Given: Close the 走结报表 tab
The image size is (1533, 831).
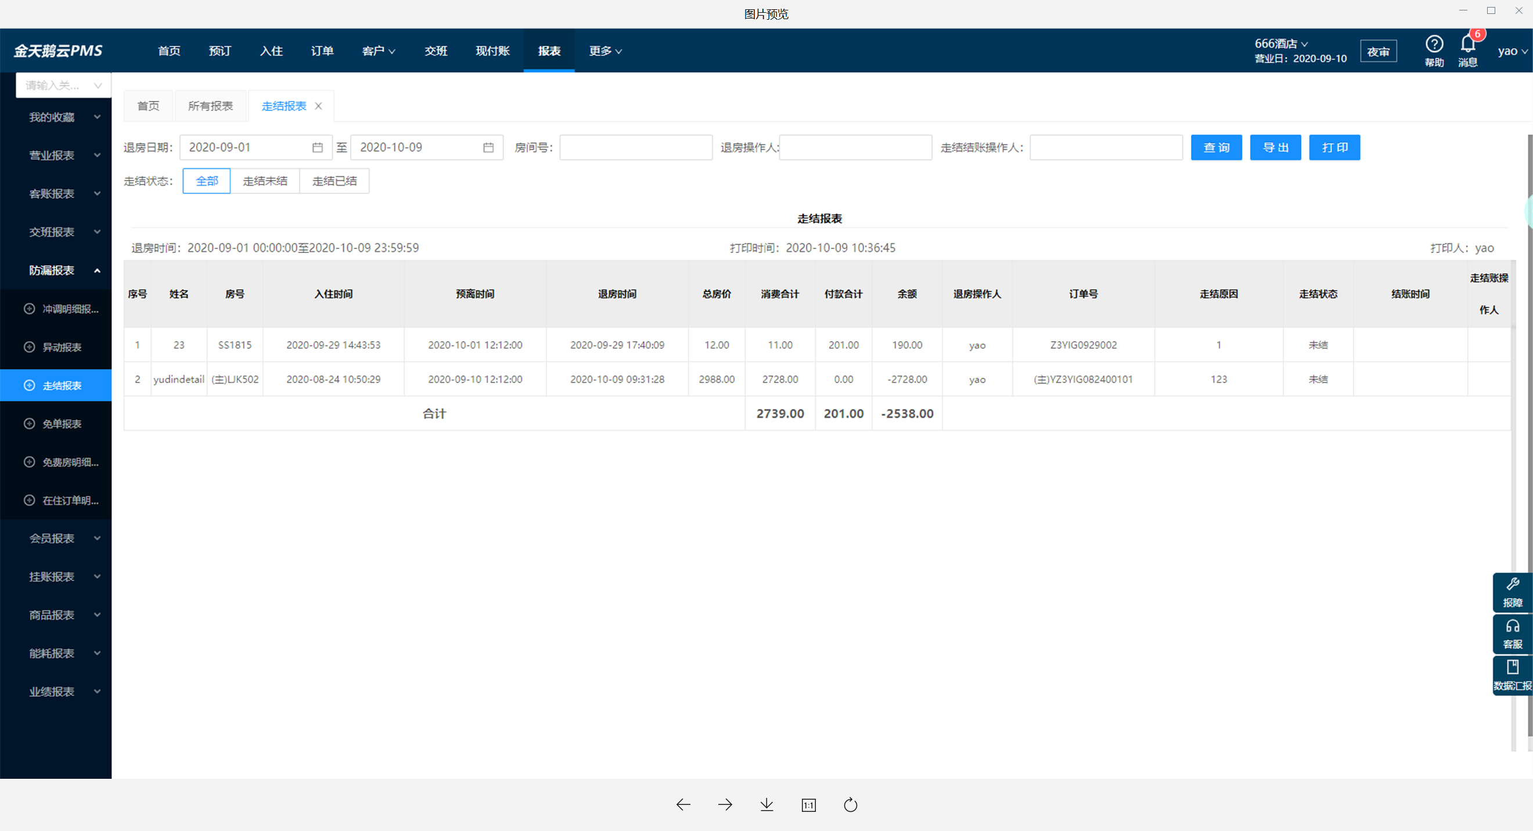Looking at the screenshot, I should [x=318, y=106].
